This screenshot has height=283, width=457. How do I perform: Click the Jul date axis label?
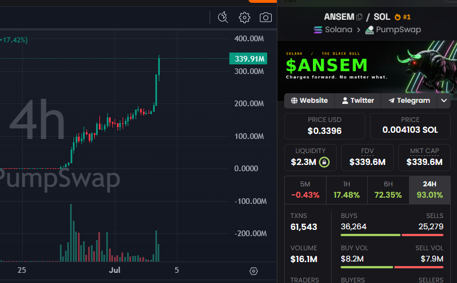click(x=115, y=270)
